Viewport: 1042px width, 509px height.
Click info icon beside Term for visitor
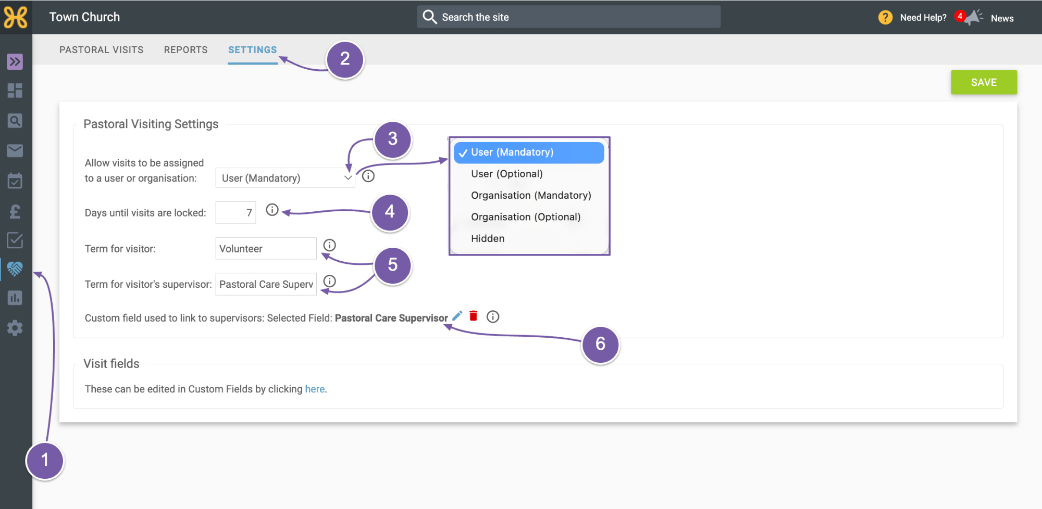coord(330,245)
